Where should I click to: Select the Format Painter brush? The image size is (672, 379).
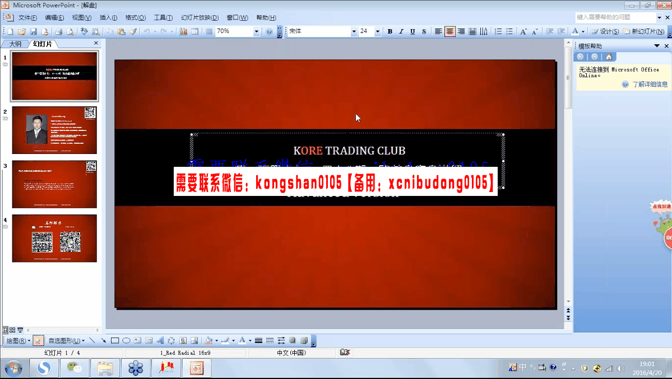coord(133,31)
